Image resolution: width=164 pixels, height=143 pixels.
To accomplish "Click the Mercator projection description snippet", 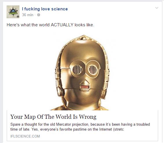I will [x=80, y=127].
